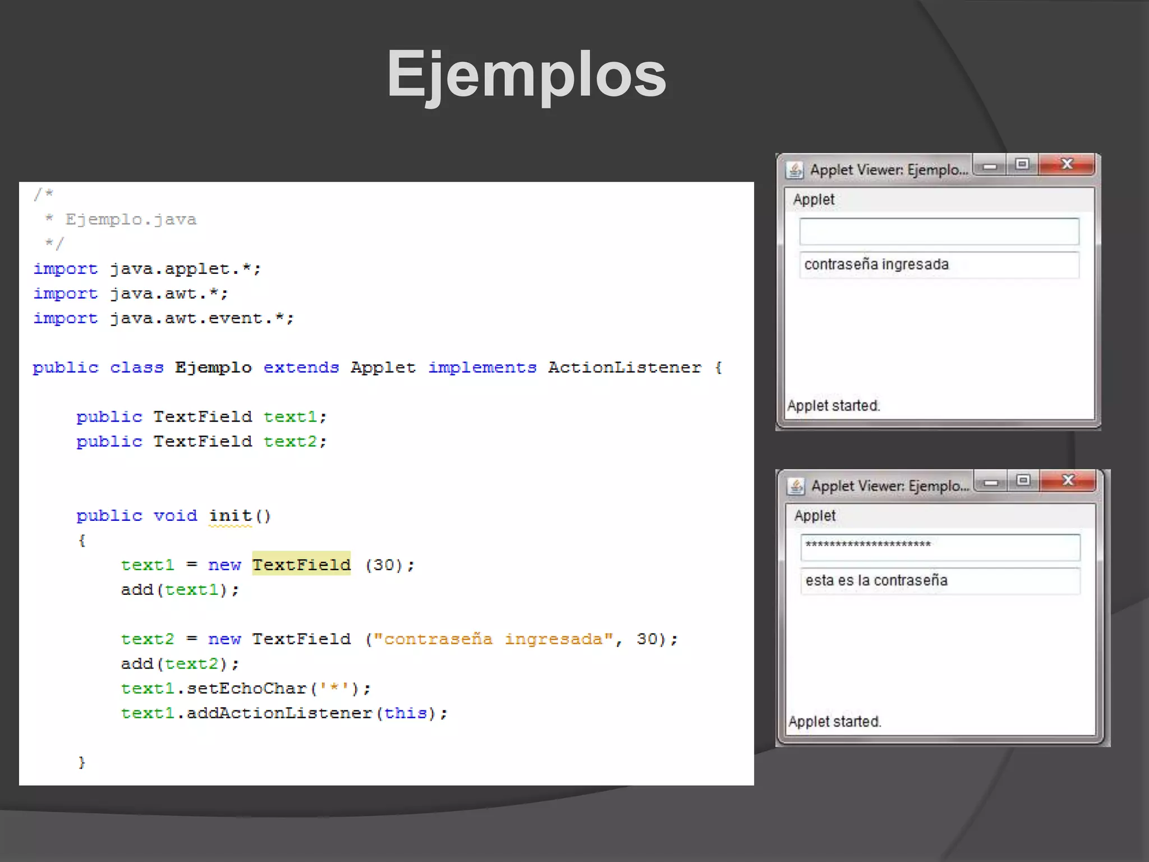
Task: Click the 'contraseña ingresada' text field
Action: point(939,265)
